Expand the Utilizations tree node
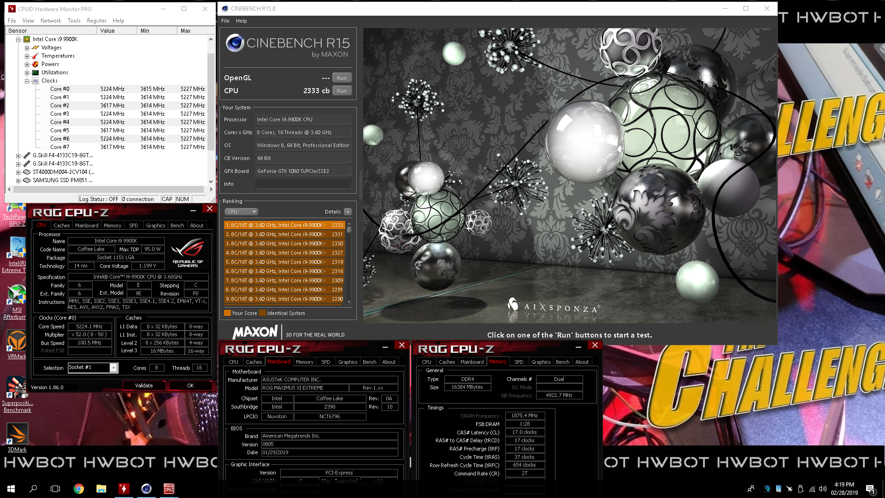The height and width of the screenshot is (498, 885). coord(27,72)
